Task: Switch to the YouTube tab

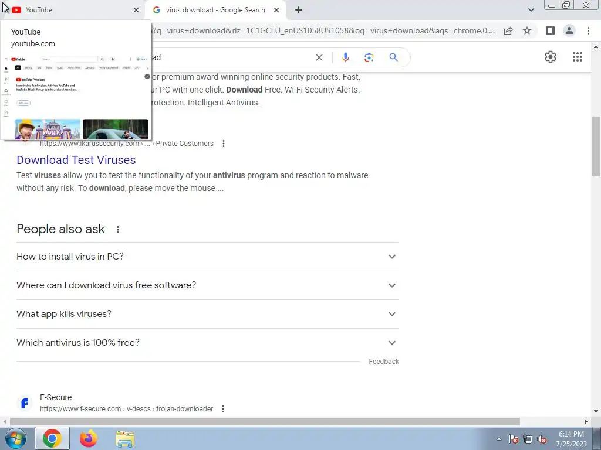Action: pyautogui.click(x=73, y=10)
